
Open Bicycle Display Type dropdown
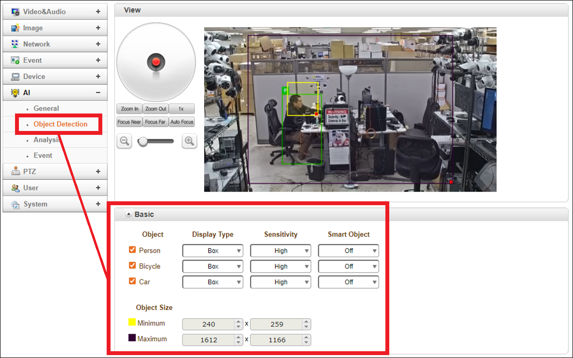213,267
